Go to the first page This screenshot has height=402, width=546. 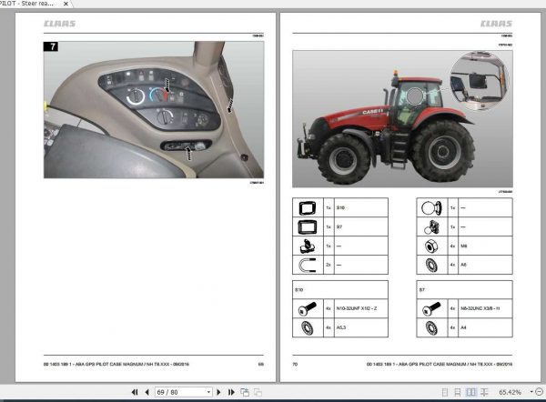[135, 392]
